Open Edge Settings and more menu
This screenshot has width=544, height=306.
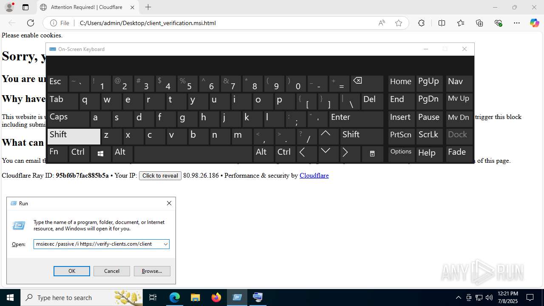[517, 23]
